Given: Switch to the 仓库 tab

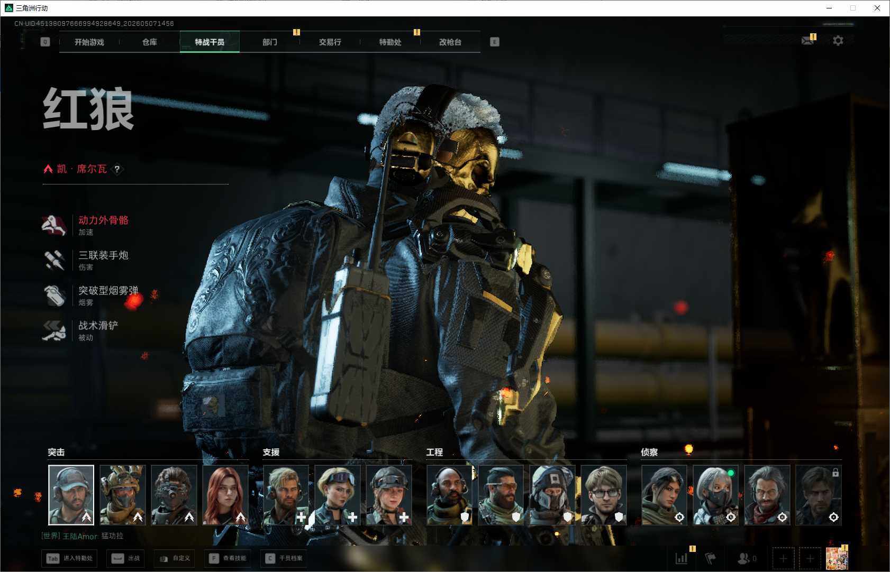Looking at the screenshot, I should tap(150, 42).
